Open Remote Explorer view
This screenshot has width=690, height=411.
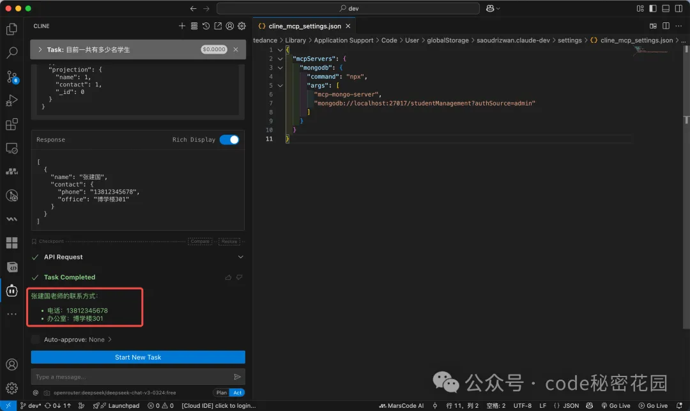pos(12,148)
